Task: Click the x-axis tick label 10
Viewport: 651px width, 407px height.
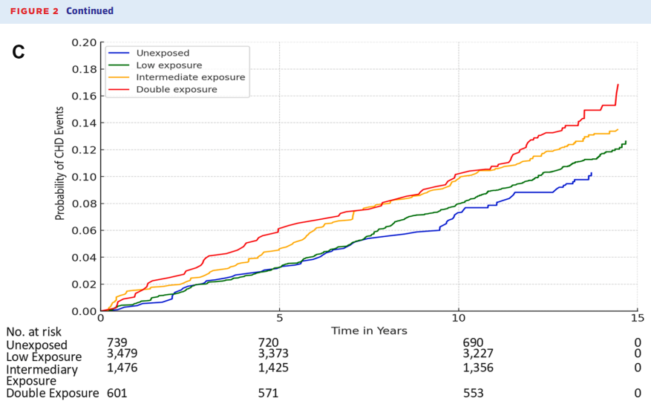Action: coord(458,319)
